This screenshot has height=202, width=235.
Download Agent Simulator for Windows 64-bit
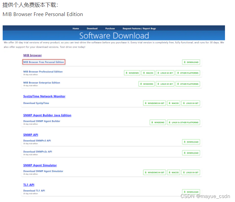(x=155, y=172)
